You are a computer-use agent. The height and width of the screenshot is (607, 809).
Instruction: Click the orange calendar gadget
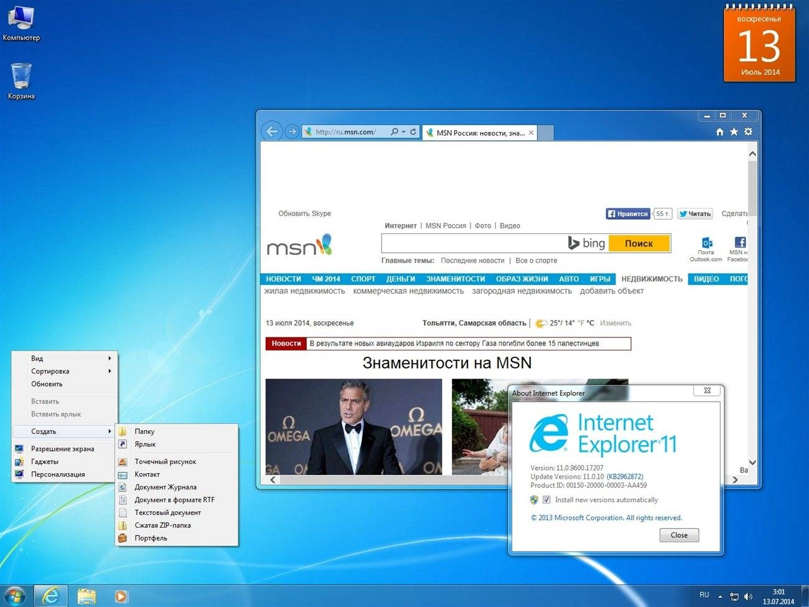pos(759,45)
